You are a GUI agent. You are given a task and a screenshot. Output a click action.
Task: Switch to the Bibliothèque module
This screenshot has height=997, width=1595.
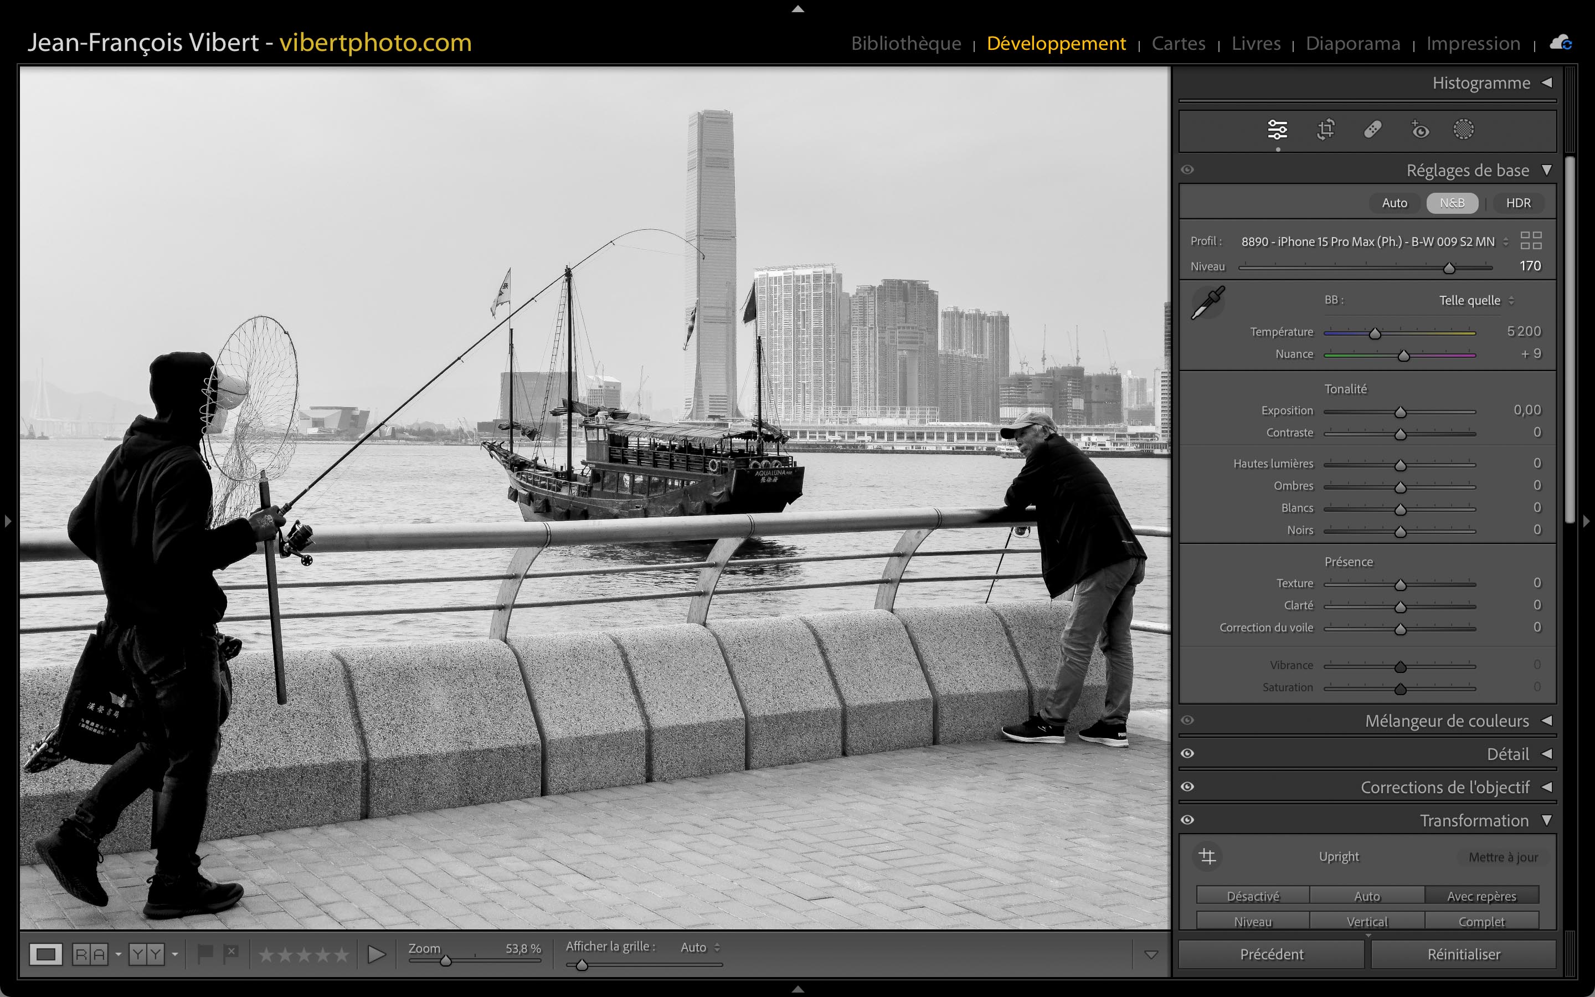(905, 44)
